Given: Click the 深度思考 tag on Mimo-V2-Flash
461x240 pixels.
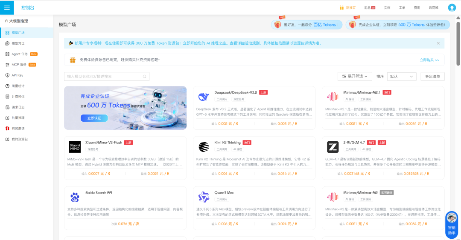Looking at the screenshot, I should [x=92, y=149].
